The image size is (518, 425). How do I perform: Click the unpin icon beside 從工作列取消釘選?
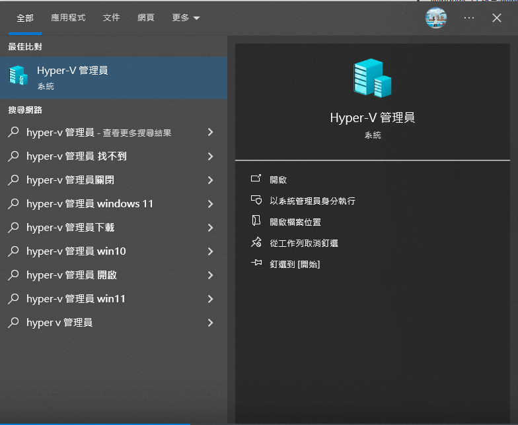click(x=256, y=242)
